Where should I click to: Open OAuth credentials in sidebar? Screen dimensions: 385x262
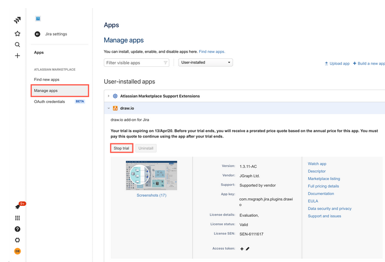(49, 101)
